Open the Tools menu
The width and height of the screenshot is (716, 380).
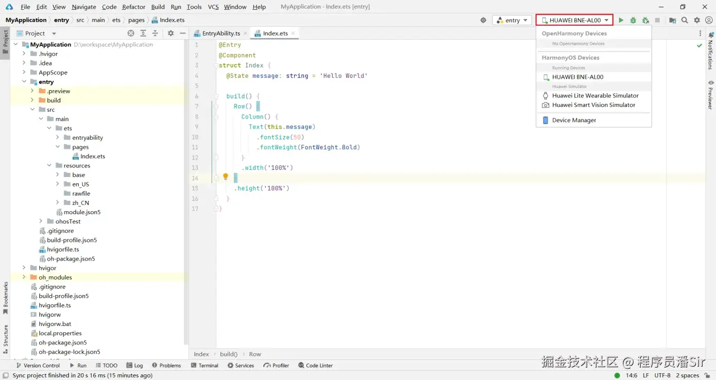click(x=194, y=7)
